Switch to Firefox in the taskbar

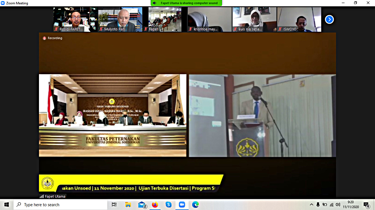pos(155,205)
